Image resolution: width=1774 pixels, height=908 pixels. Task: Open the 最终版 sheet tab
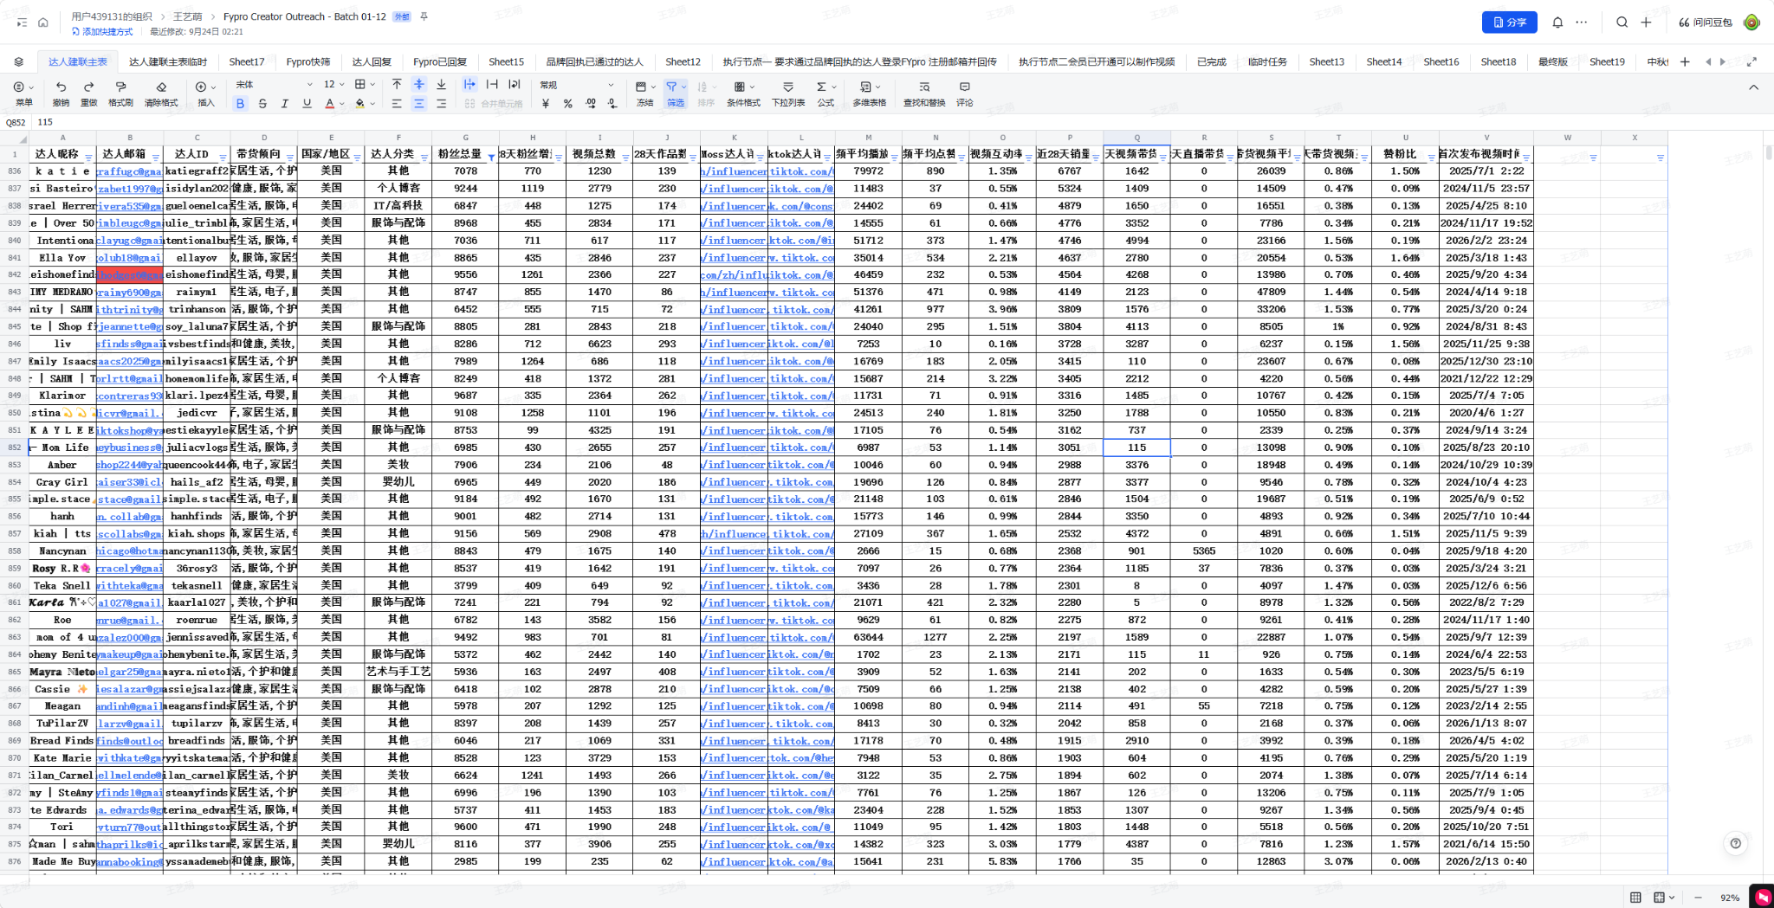point(1553,61)
